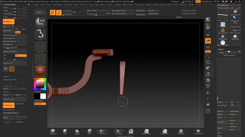Select the Move brush in bottom shelf
Image resolution: width=245 pixels, height=137 pixels.
[90, 132]
